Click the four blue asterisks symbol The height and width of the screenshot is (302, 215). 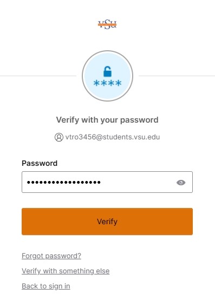pyautogui.click(x=107, y=83)
